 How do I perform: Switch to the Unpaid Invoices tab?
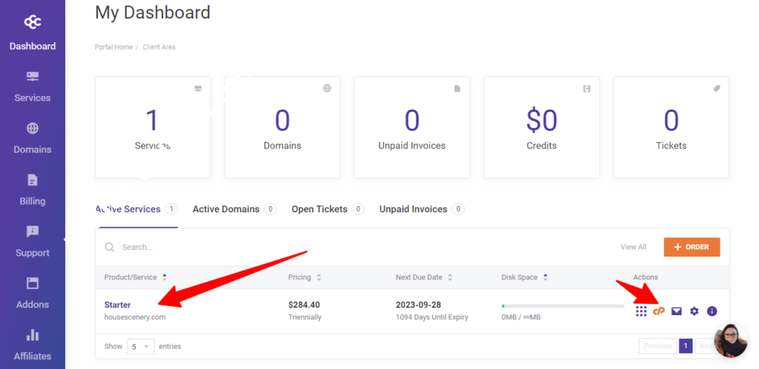pyautogui.click(x=414, y=209)
